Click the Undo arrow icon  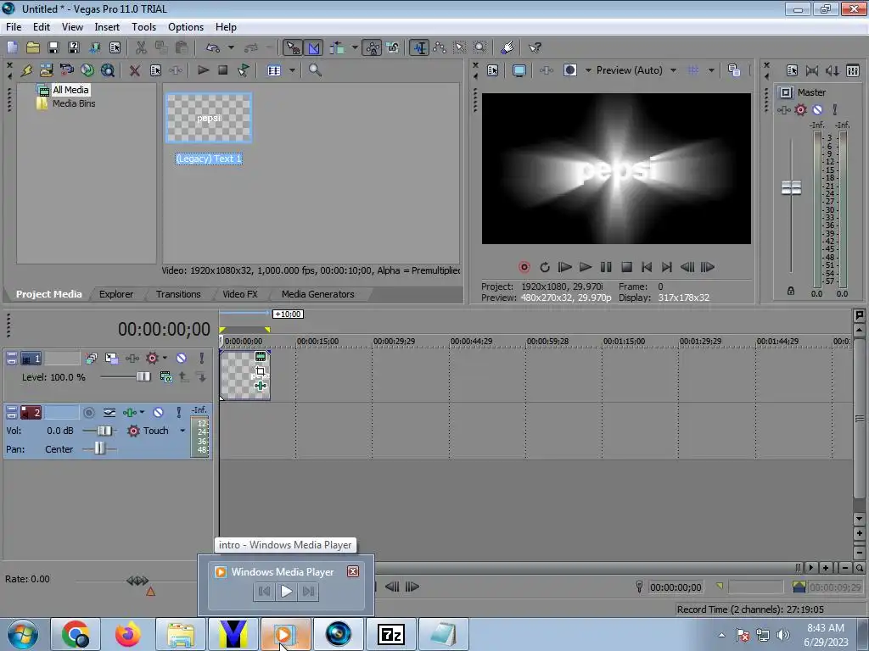tap(213, 47)
